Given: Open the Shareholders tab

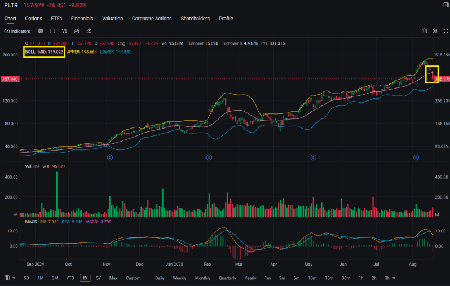Looking at the screenshot, I should pyautogui.click(x=195, y=19).
